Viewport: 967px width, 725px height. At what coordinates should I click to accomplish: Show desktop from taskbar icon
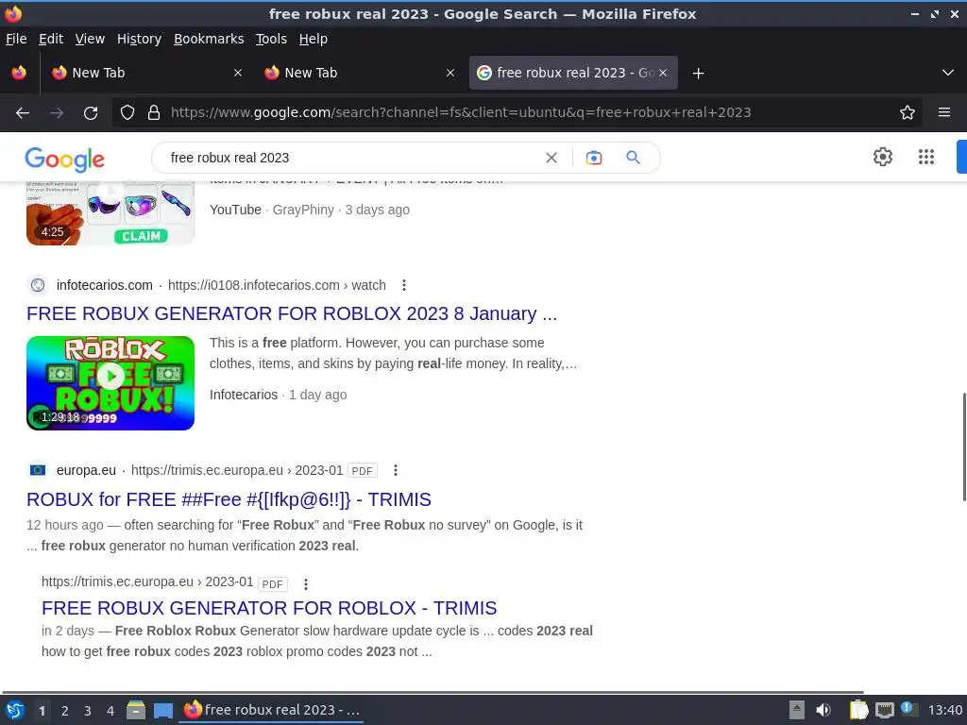click(x=162, y=710)
